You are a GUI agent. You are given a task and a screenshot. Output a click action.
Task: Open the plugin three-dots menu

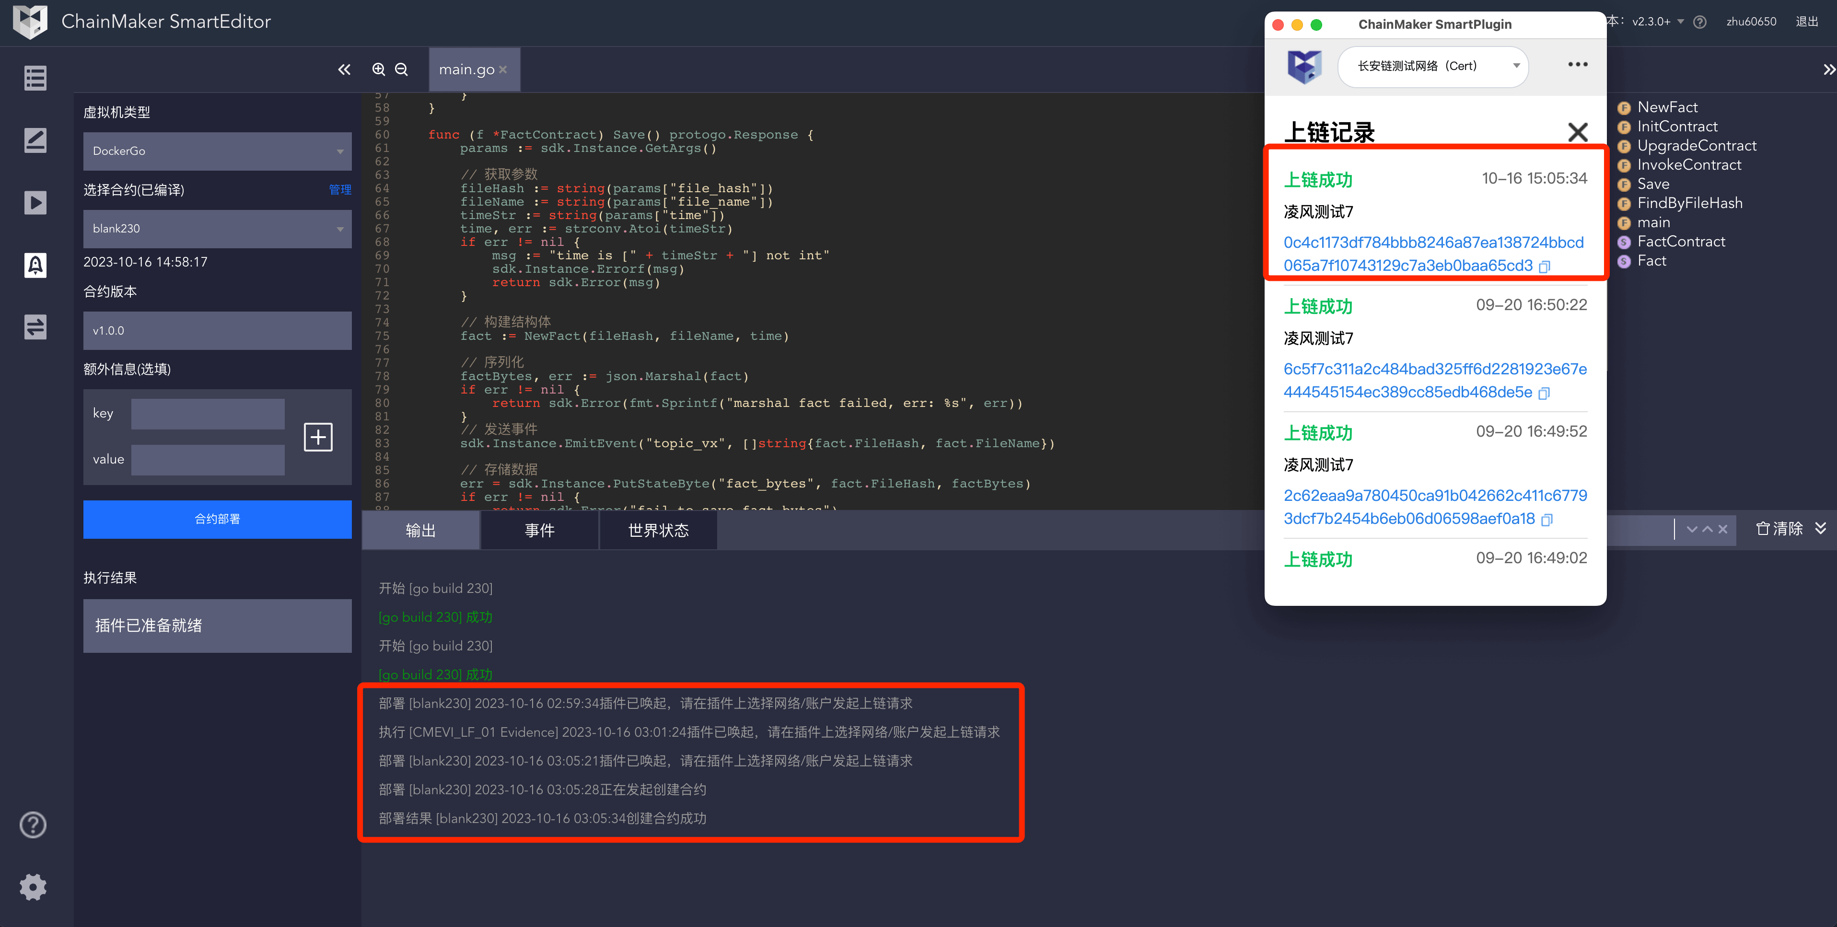(x=1578, y=65)
